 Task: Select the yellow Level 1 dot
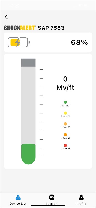[x=65, y=113]
